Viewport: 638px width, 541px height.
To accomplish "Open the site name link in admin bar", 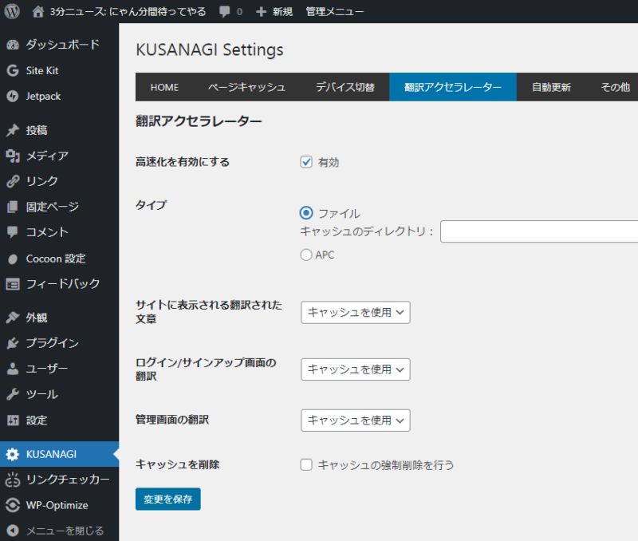I will (x=128, y=11).
